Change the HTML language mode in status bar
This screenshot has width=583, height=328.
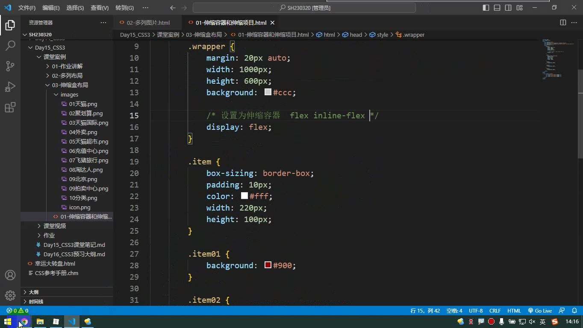coord(514,311)
